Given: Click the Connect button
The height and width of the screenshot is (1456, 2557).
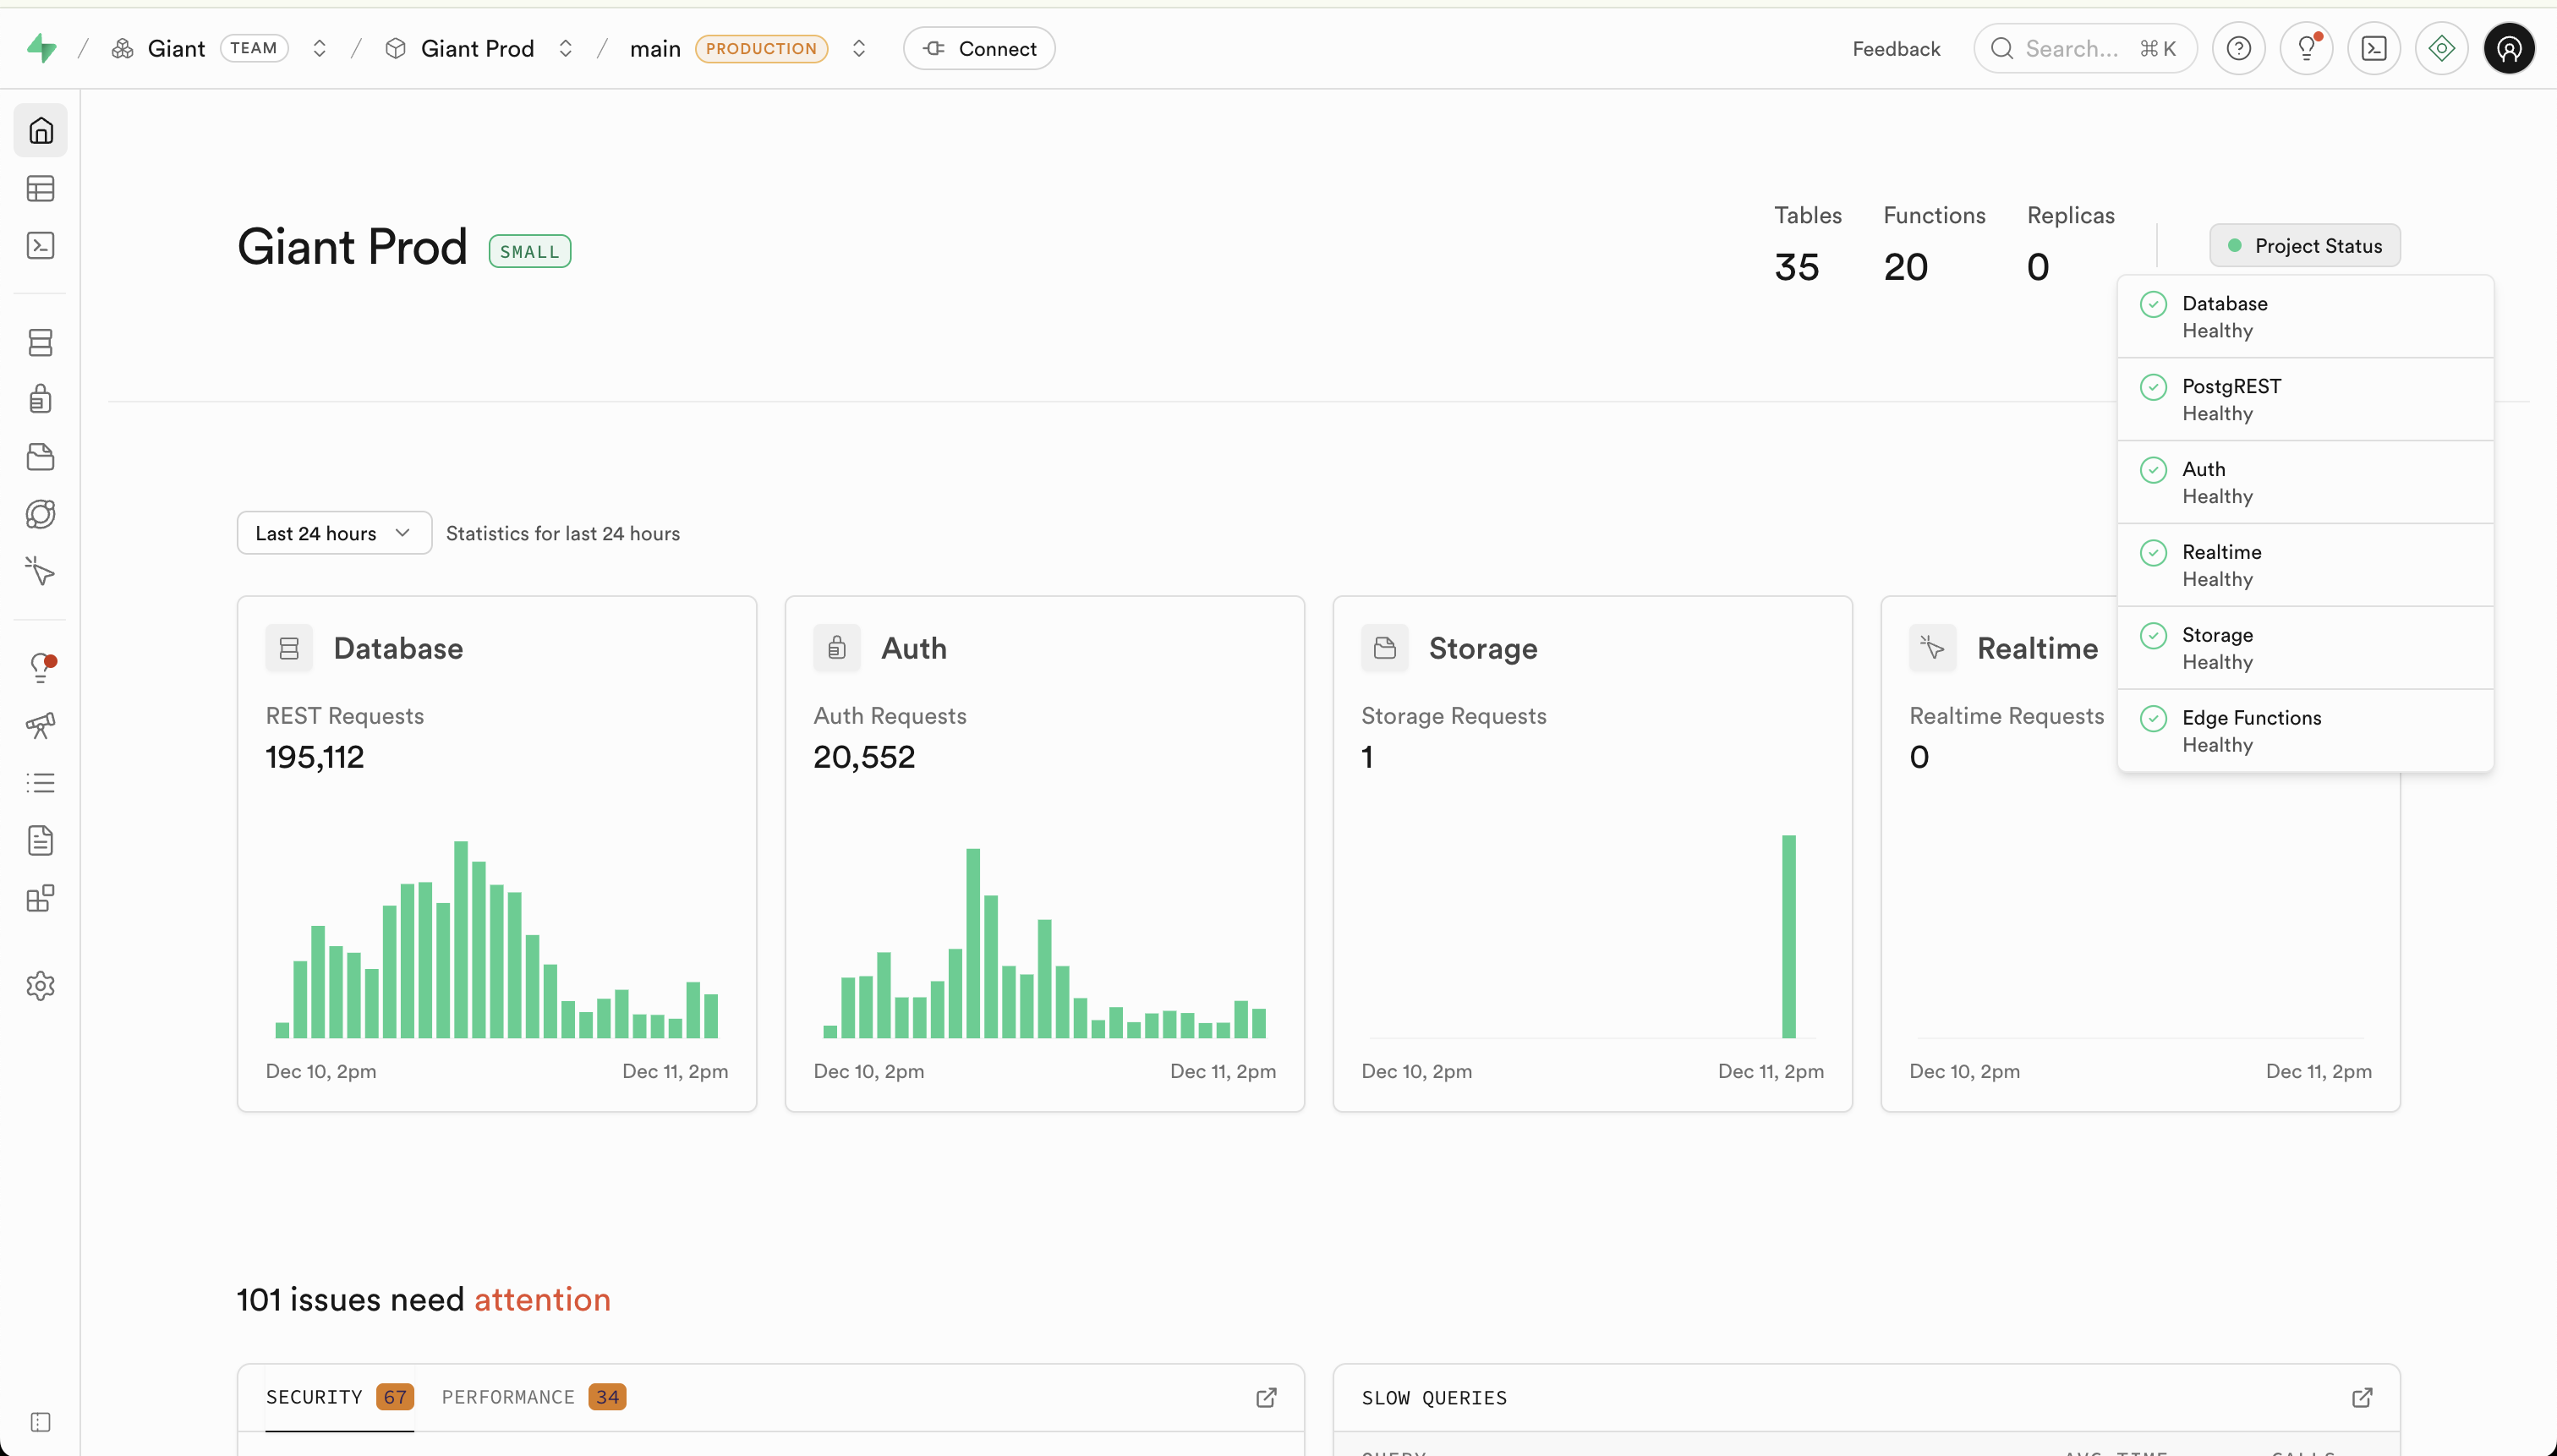Looking at the screenshot, I should pyautogui.click(x=978, y=48).
